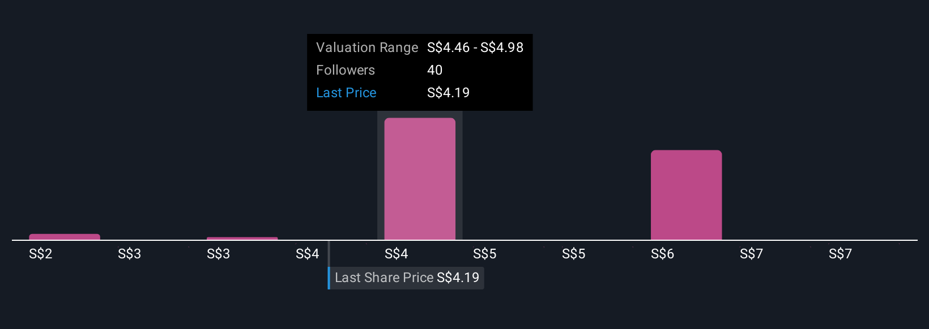Click the S$4 label under tall bar
929x329 pixels.
[397, 254]
